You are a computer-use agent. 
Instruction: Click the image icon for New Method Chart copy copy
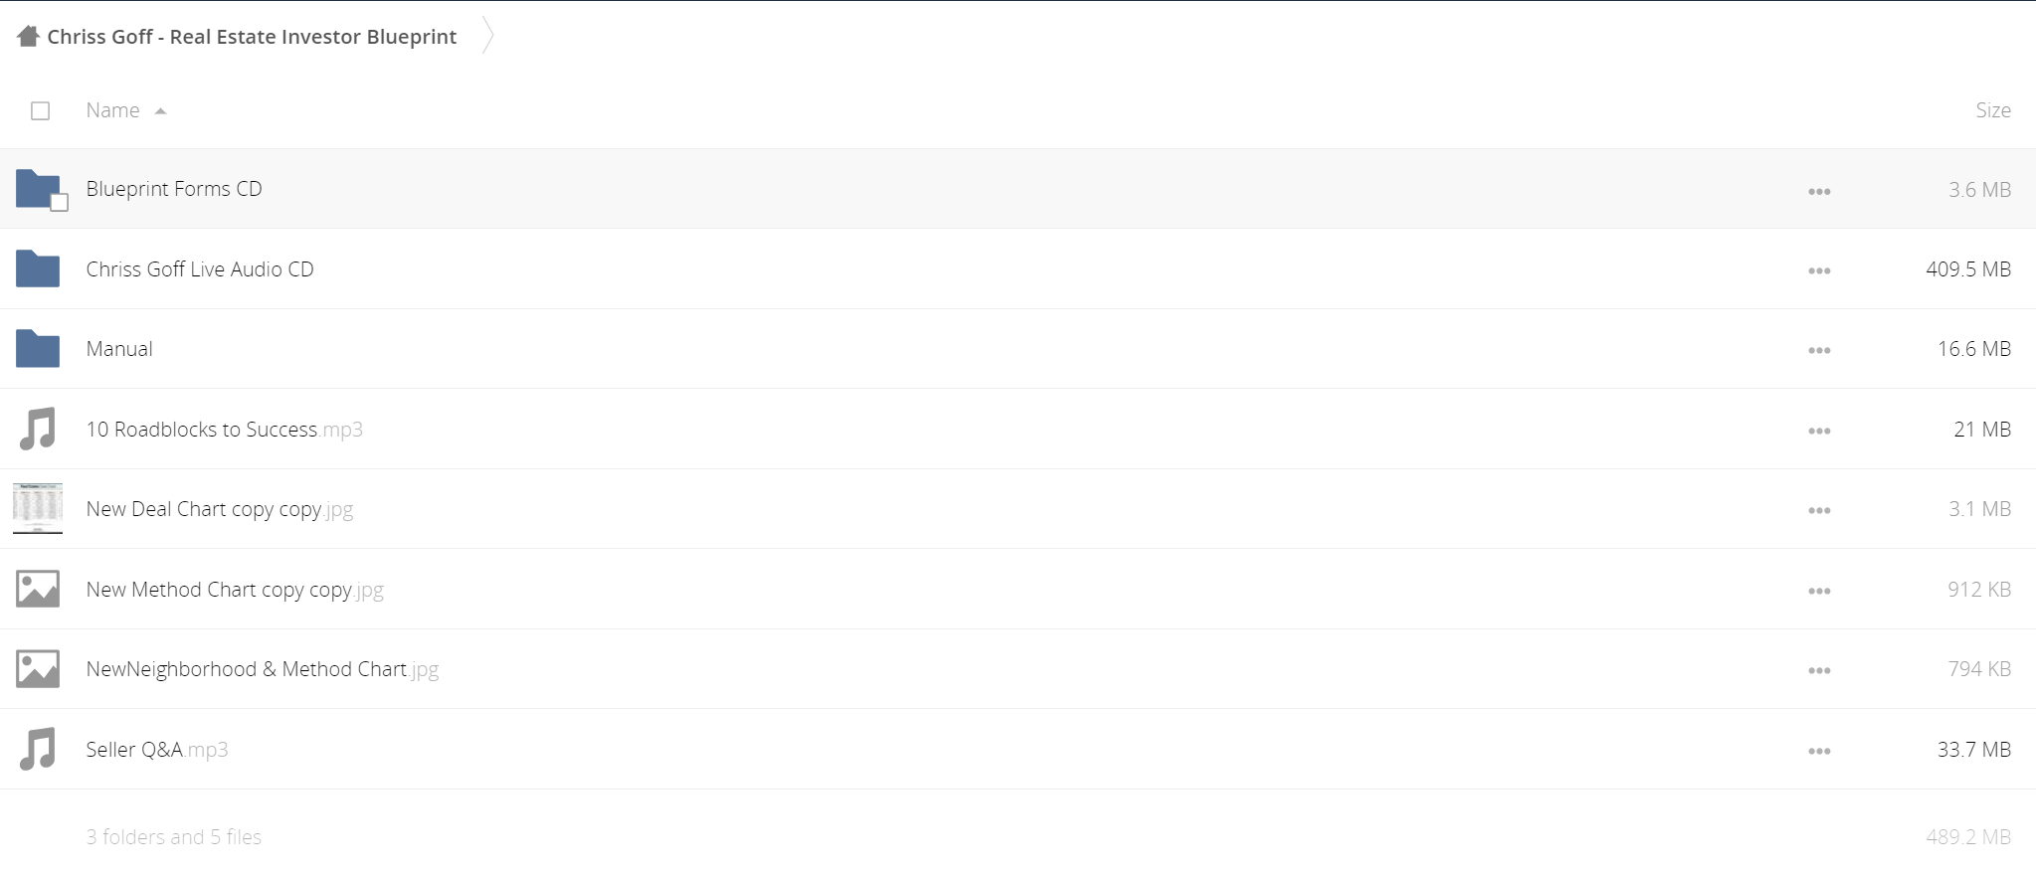(38, 589)
